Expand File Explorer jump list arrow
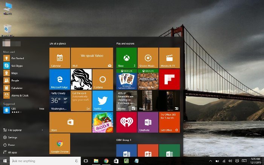 pyautogui.click(x=42, y=130)
